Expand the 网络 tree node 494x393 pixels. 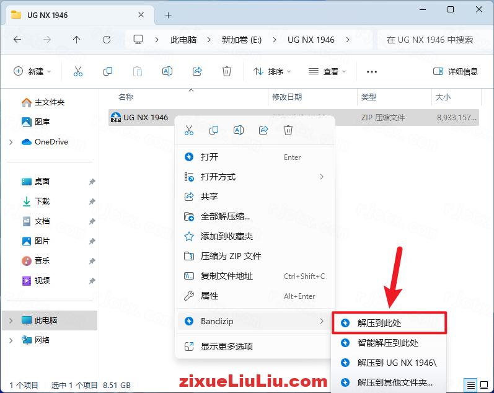[11, 340]
